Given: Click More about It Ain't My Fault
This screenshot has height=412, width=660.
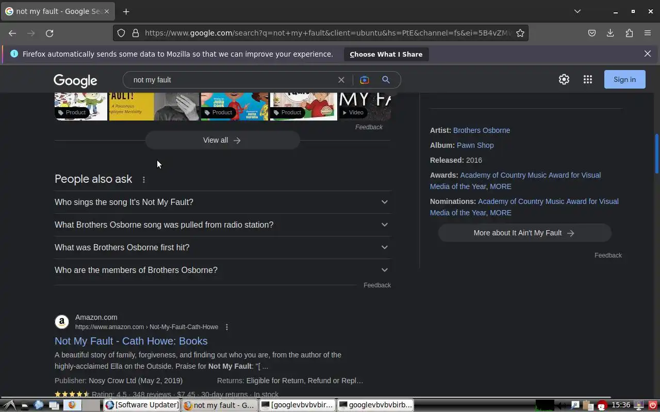Looking at the screenshot, I should click(x=525, y=233).
